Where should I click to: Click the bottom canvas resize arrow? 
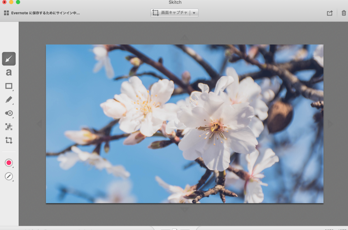tap(185, 210)
